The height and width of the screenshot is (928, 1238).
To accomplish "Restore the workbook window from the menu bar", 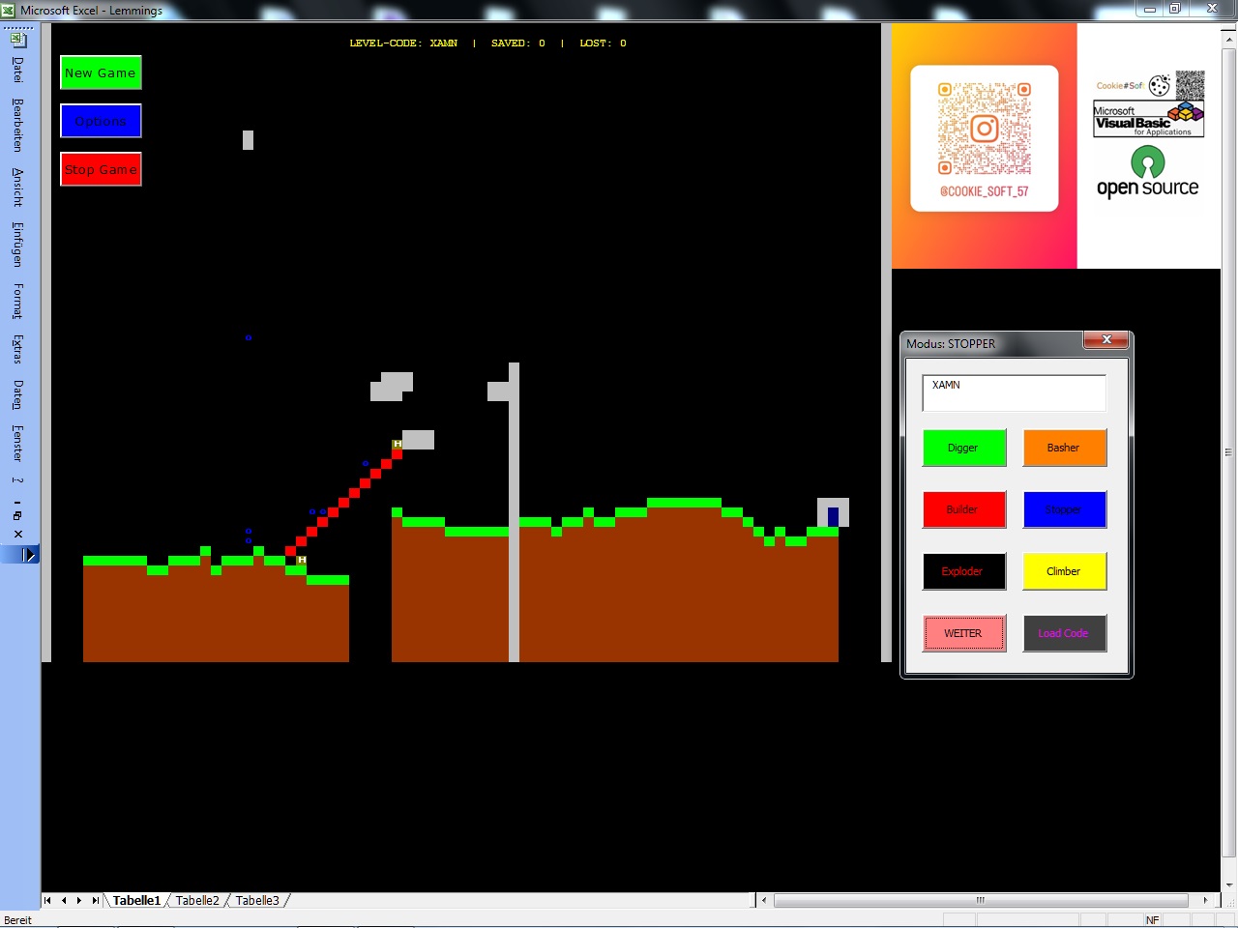I will 17,516.
